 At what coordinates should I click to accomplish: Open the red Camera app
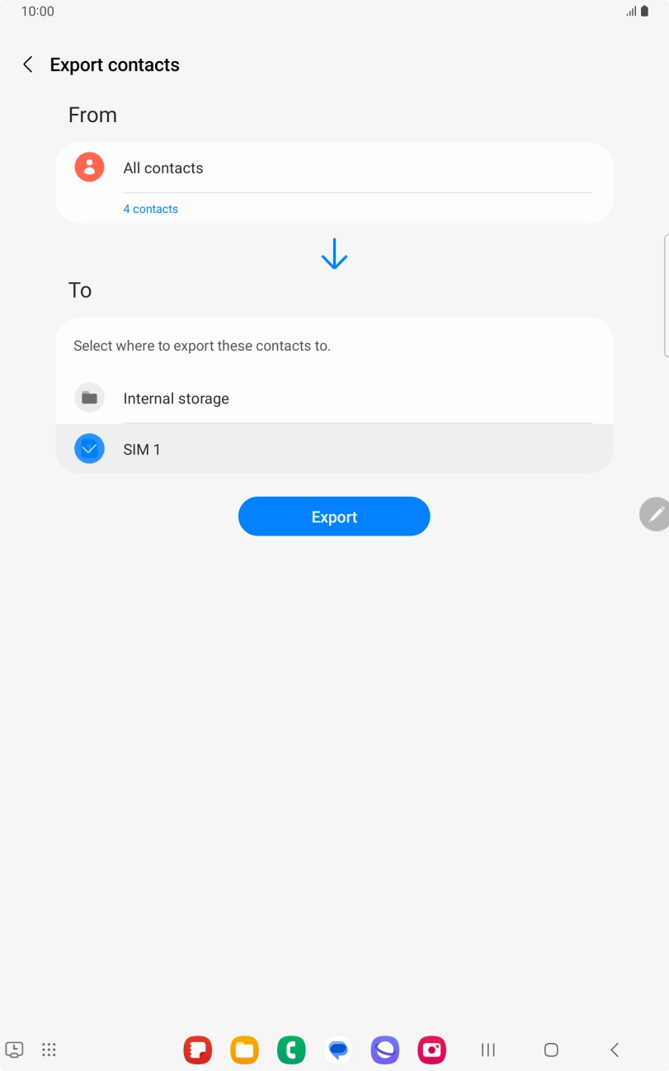tap(432, 1050)
